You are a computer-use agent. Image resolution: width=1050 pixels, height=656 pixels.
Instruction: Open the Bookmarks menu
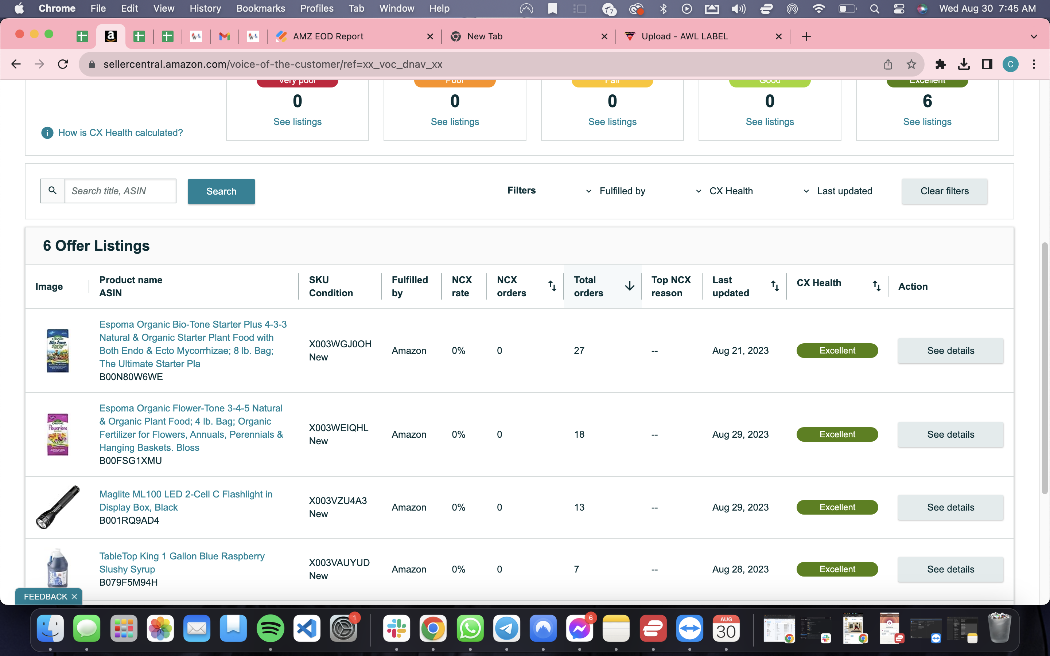pos(261,9)
